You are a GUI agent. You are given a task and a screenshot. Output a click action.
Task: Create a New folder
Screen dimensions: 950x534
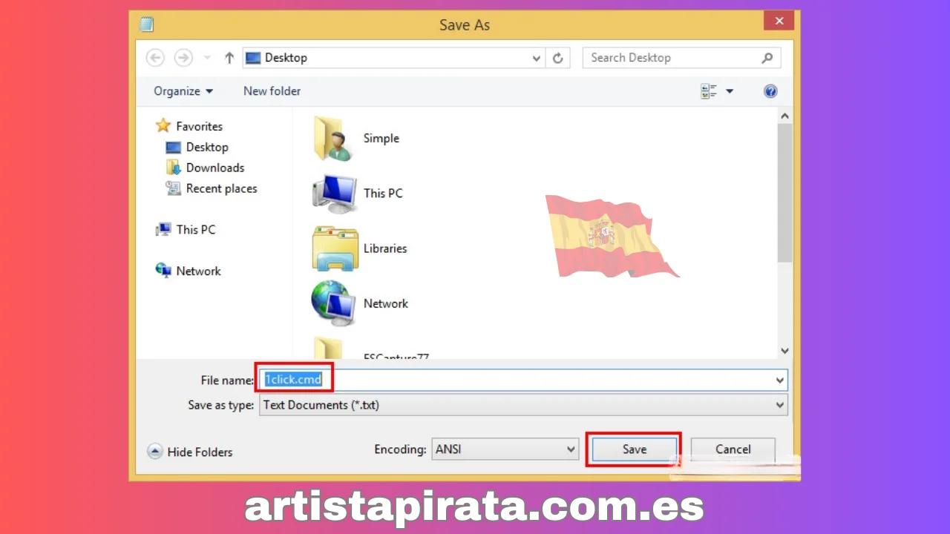(272, 91)
